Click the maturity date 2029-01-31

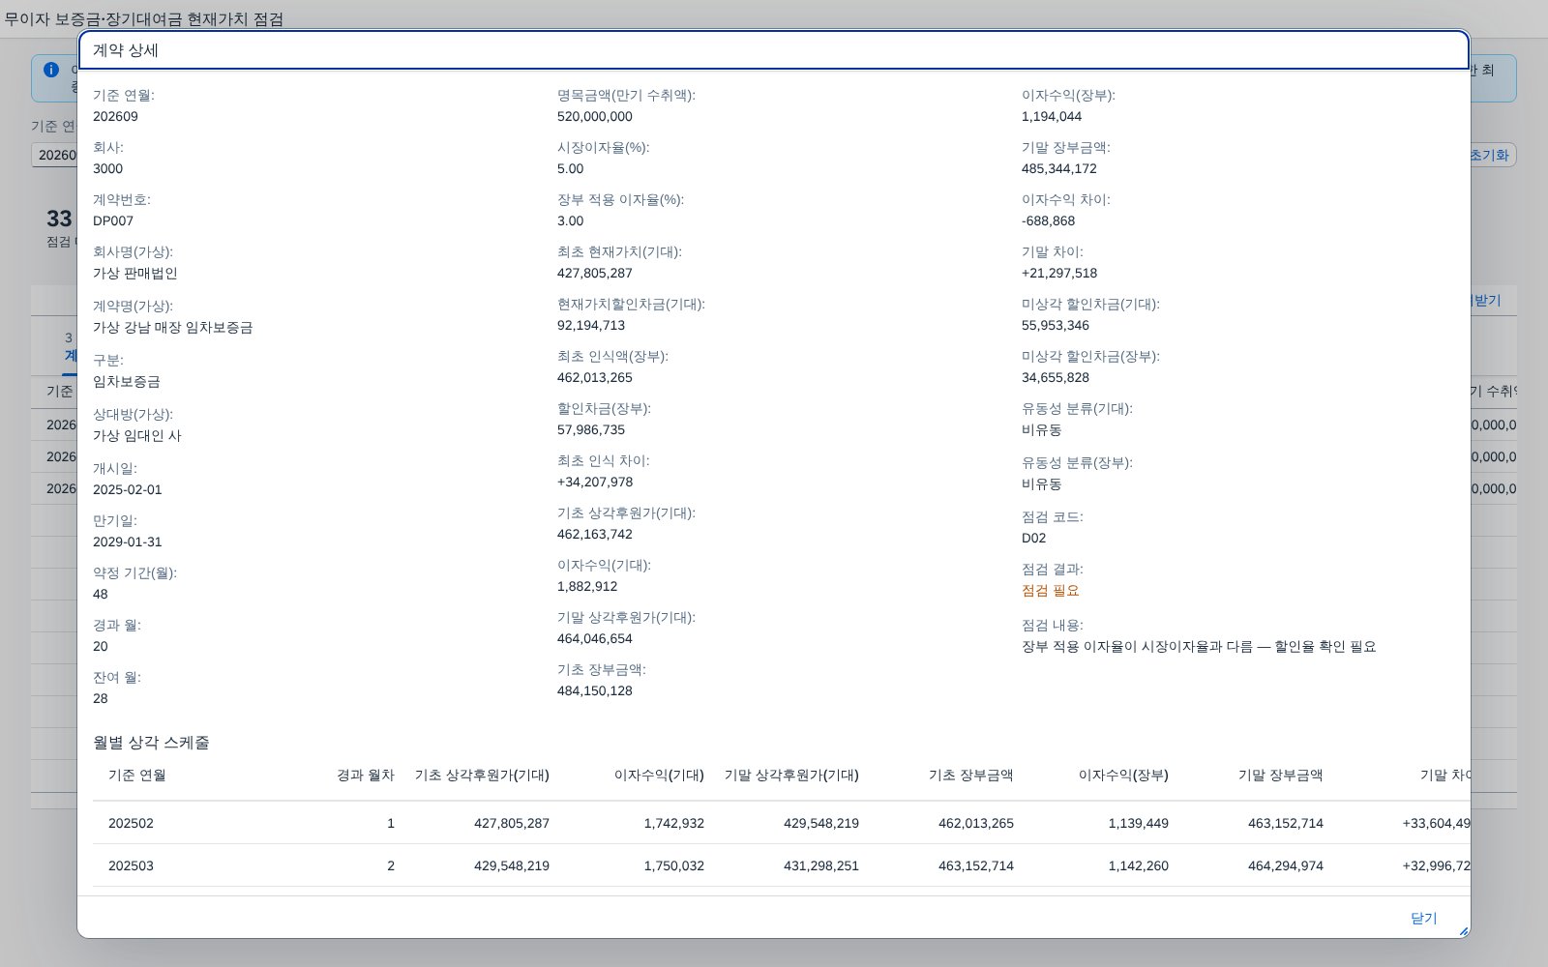pyautogui.click(x=128, y=542)
